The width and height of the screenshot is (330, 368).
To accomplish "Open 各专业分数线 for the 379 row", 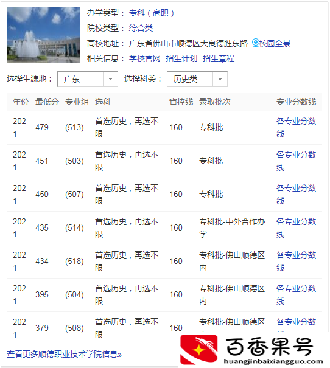I will (296, 324).
